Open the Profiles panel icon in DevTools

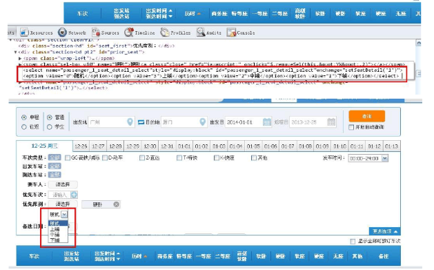(164, 32)
